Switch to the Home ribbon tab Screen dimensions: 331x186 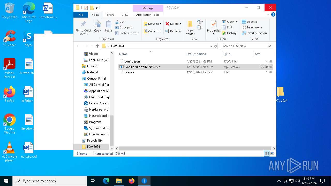click(95, 15)
